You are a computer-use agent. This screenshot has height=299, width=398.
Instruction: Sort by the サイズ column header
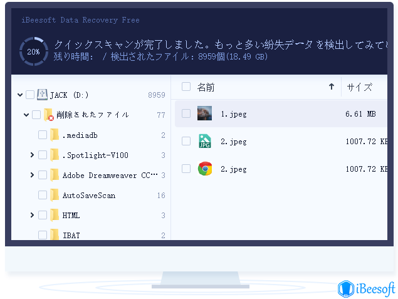(x=360, y=87)
